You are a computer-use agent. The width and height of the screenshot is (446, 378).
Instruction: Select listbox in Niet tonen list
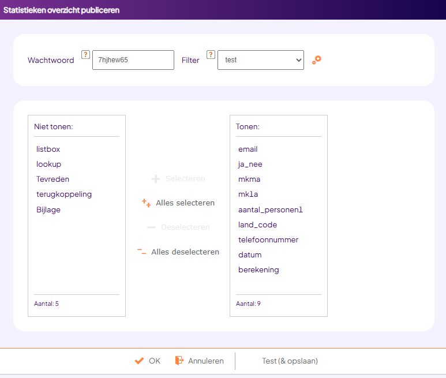pyautogui.click(x=48, y=149)
